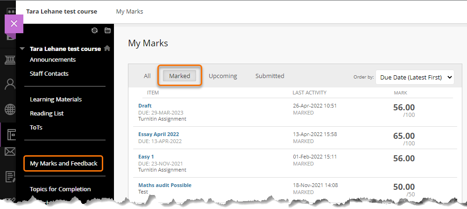Open Staff Contacts in the course menu
467x209 pixels.
tap(49, 74)
